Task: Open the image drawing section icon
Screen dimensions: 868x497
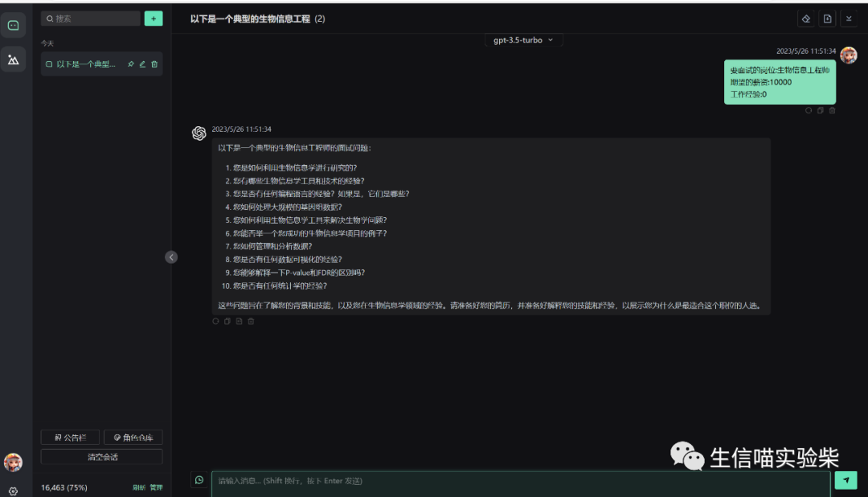Action: pos(13,60)
